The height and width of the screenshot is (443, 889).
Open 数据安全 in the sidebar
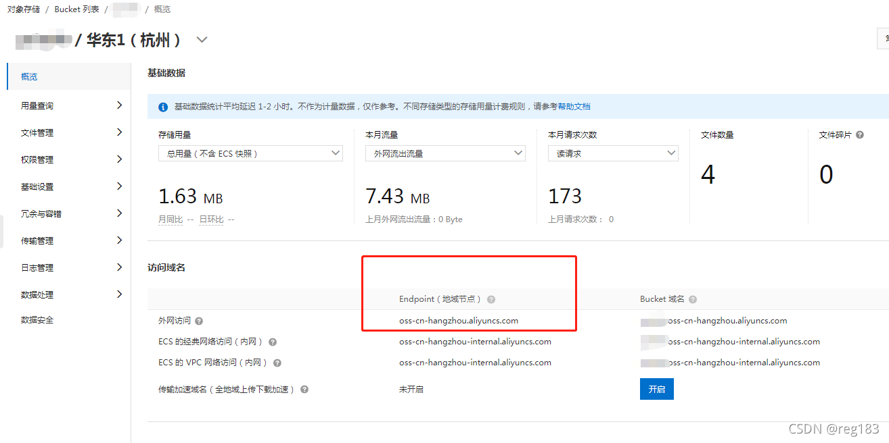(x=37, y=320)
